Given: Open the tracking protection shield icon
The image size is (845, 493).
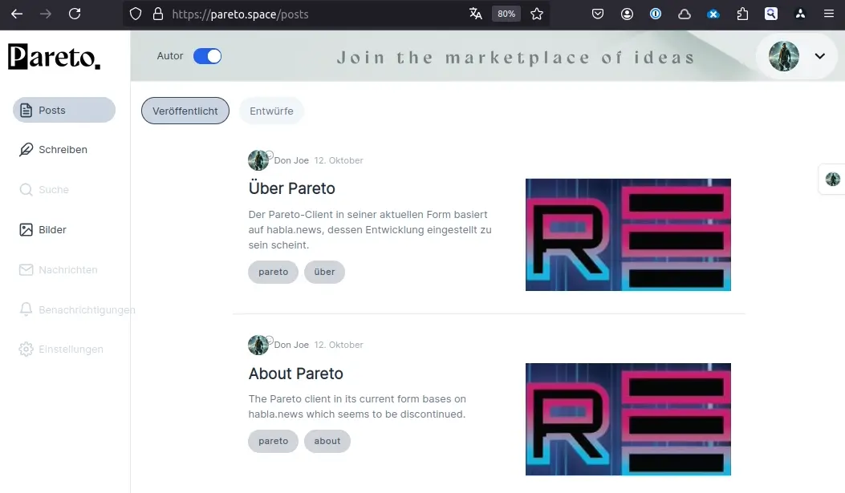Looking at the screenshot, I should coord(136,14).
